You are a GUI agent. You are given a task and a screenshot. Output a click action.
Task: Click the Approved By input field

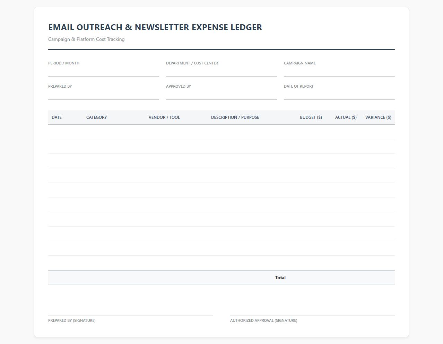pyautogui.click(x=221, y=95)
